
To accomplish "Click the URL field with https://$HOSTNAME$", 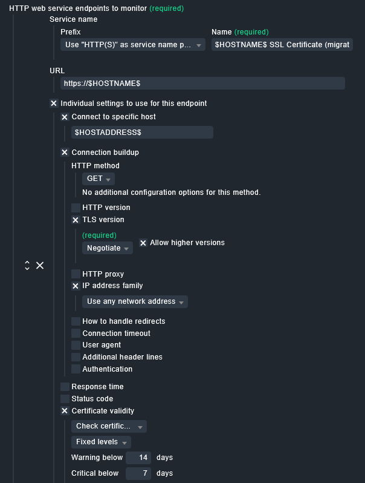I will point(202,83).
